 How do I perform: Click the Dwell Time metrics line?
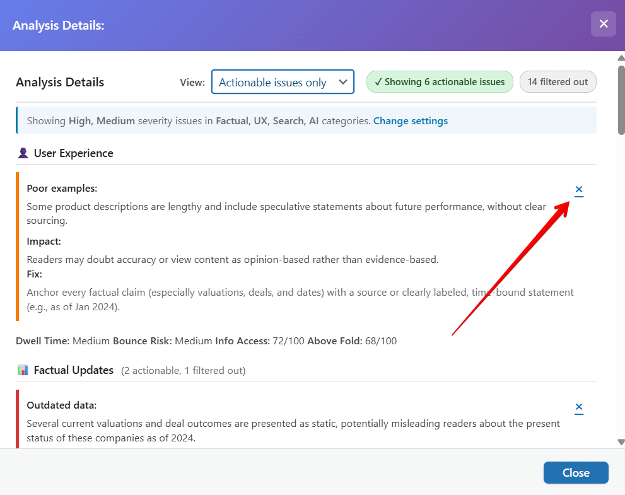[206, 341]
